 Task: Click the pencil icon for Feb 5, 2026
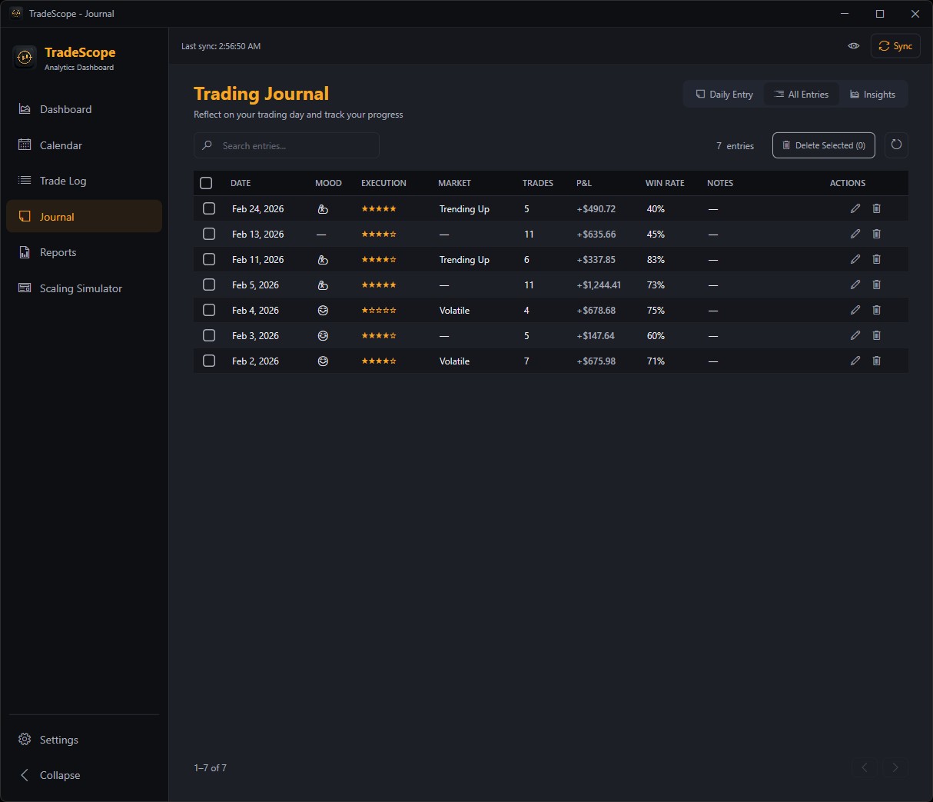pyautogui.click(x=855, y=285)
